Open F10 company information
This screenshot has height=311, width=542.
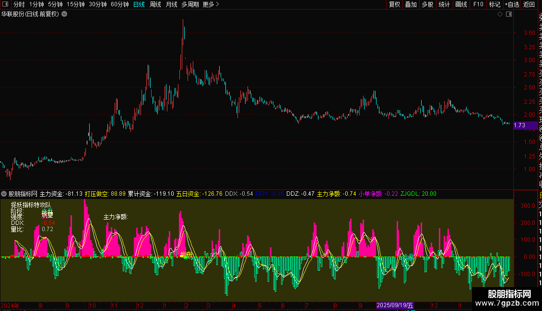(x=478, y=4)
